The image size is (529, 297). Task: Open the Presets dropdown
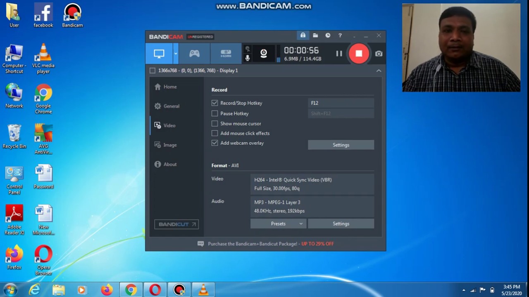tap(278, 224)
